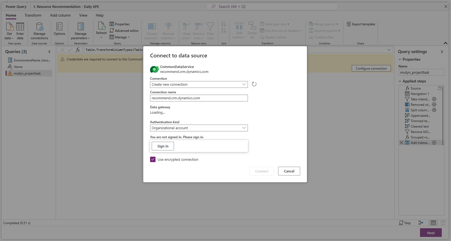Image resolution: width=451 pixels, height=241 pixels.
Task: Click the Search box
Action: [272, 7]
